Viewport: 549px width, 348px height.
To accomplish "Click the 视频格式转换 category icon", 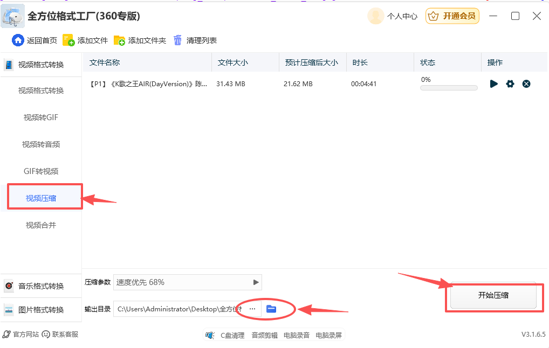I will (9, 64).
